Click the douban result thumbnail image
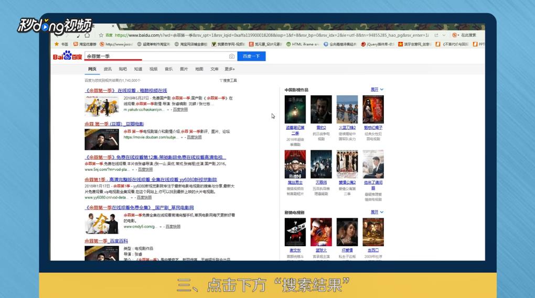 [102, 139]
